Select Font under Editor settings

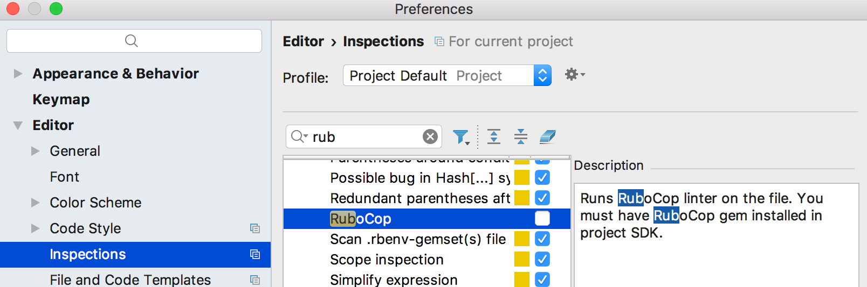pyautogui.click(x=64, y=177)
